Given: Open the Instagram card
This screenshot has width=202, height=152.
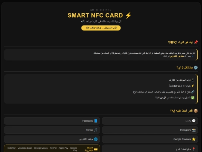Looking at the screenshot, I should [150, 130].
